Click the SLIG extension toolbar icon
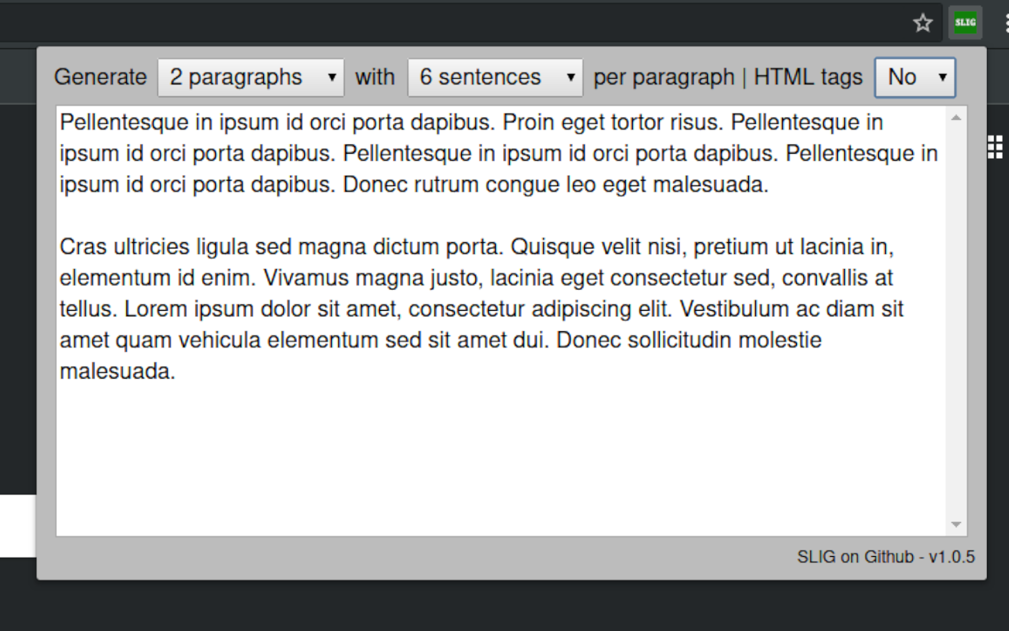The height and width of the screenshot is (631, 1009). (x=965, y=22)
